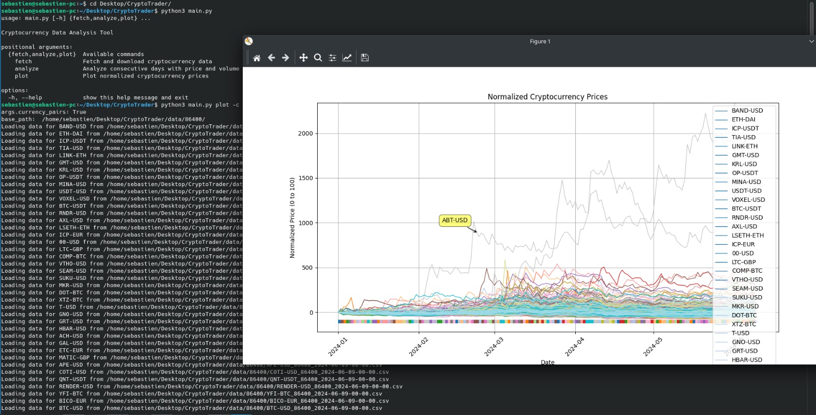816x415 pixels.
Task: Click the KRL-USD legend entry
Action: (x=736, y=164)
